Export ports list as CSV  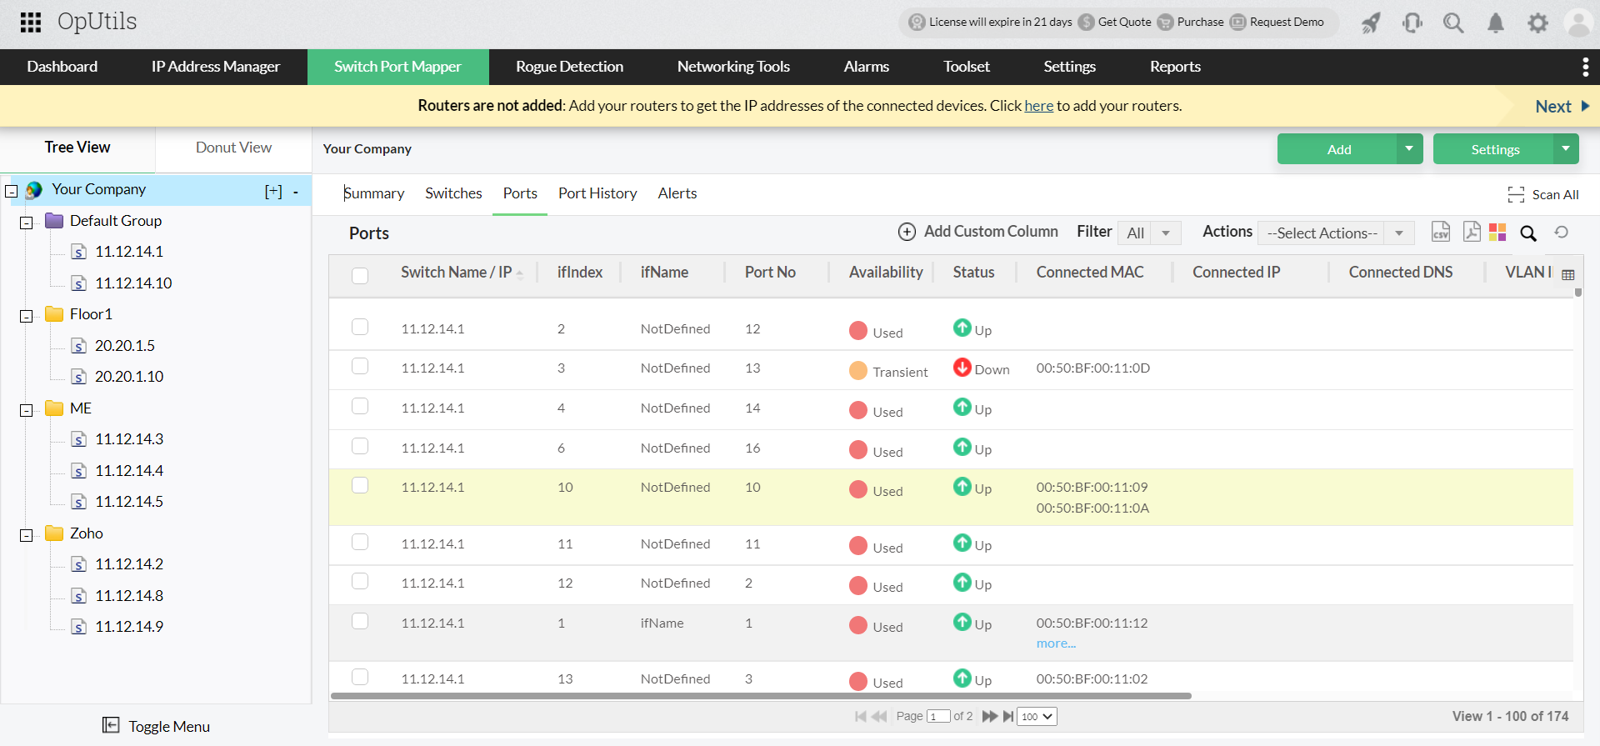(1440, 232)
